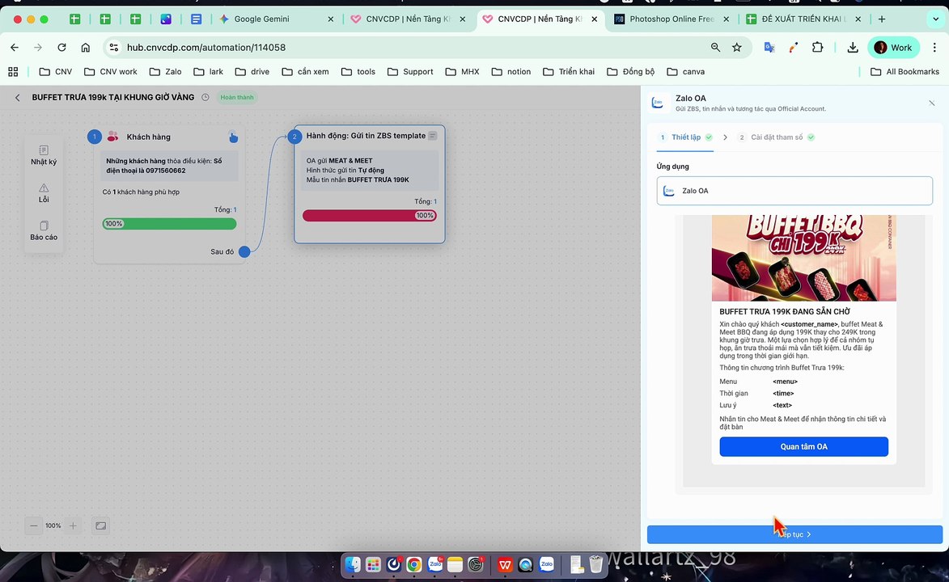Open Finder from the Dock
Viewport: 949px width, 582px height.
click(x=353, y=565)
